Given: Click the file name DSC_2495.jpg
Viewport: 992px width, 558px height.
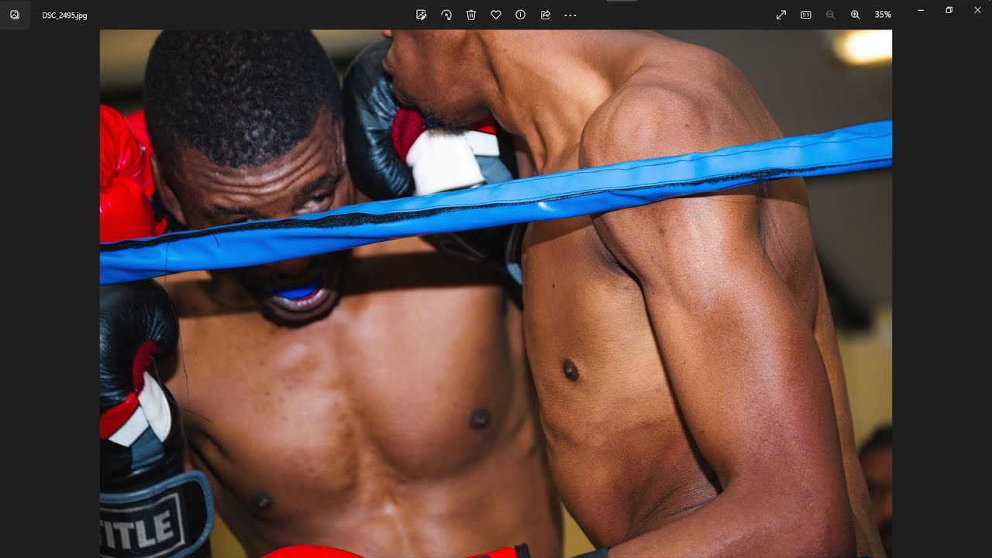Looking at the screenshot, I should 64,15.
